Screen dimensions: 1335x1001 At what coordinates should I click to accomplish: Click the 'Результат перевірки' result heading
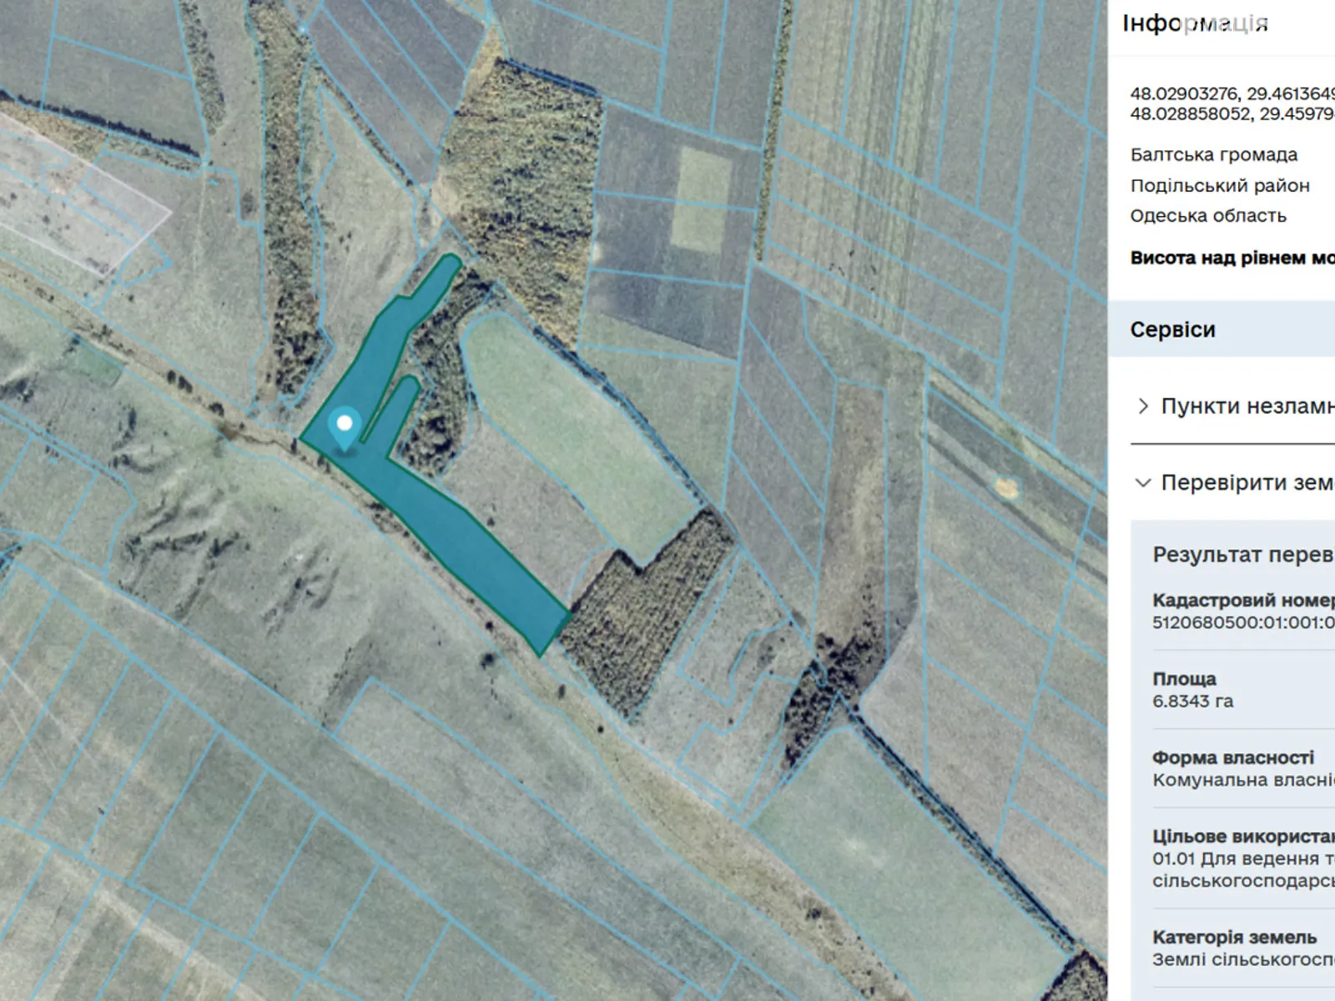(1242, 555)
